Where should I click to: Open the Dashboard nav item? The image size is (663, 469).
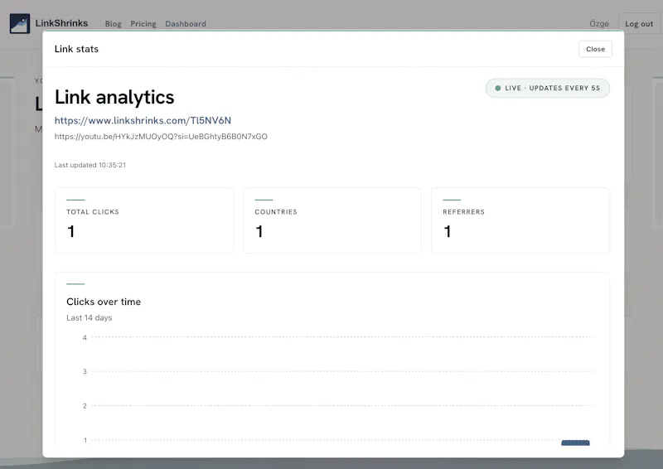click(186, 24)
